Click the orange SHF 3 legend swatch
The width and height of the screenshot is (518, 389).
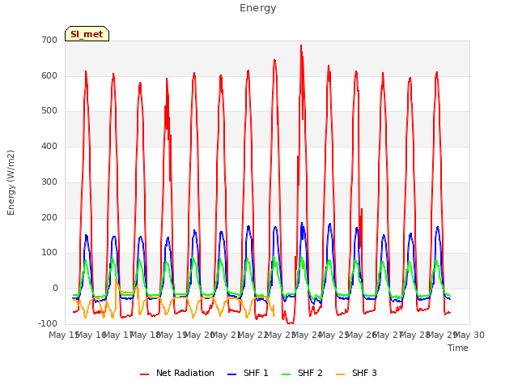coord(340,374)
